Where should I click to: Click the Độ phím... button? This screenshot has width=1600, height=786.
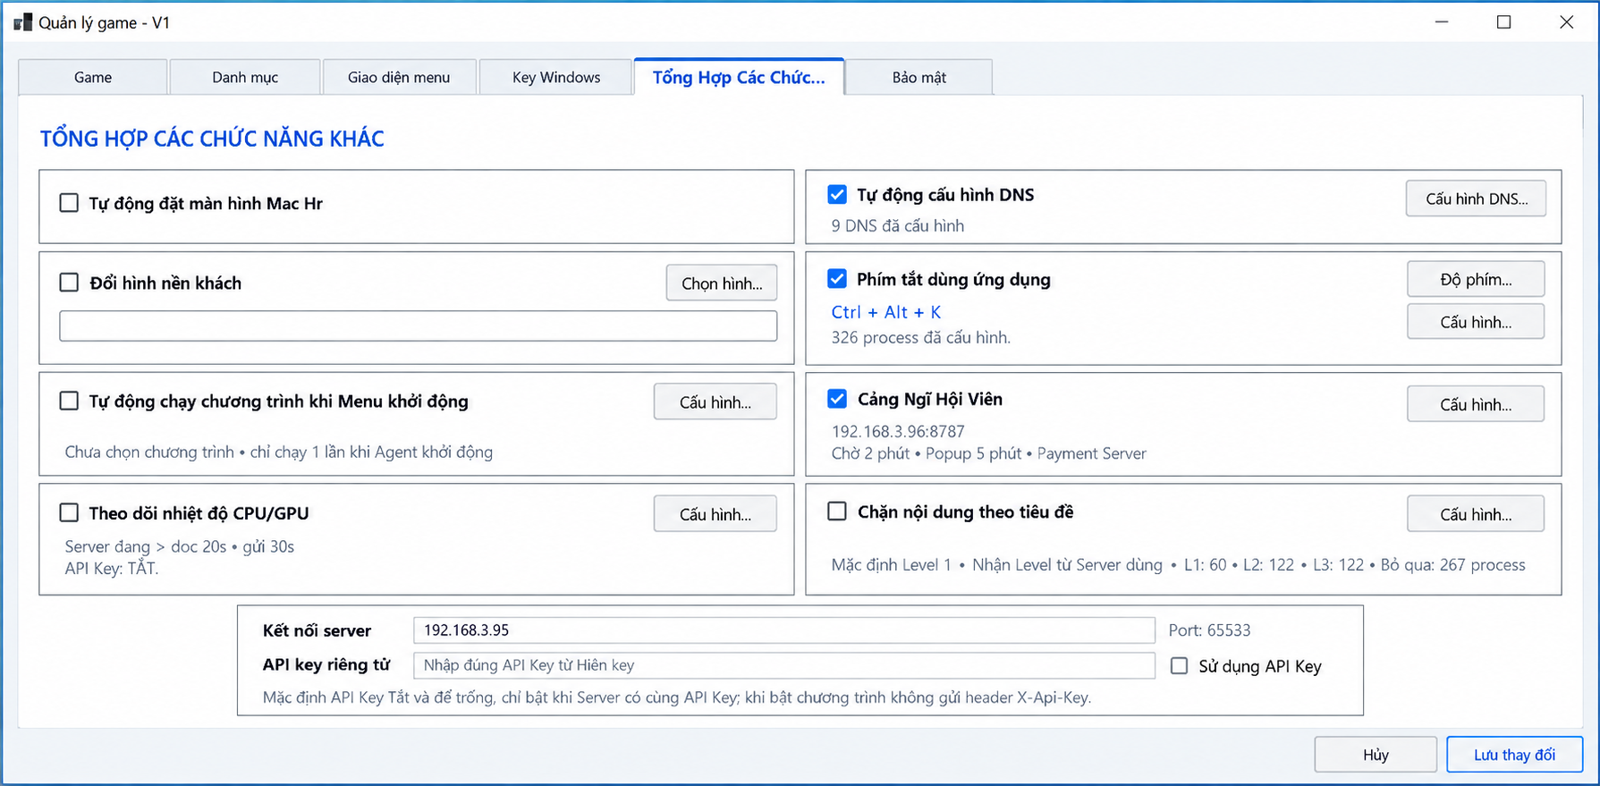1476,279
